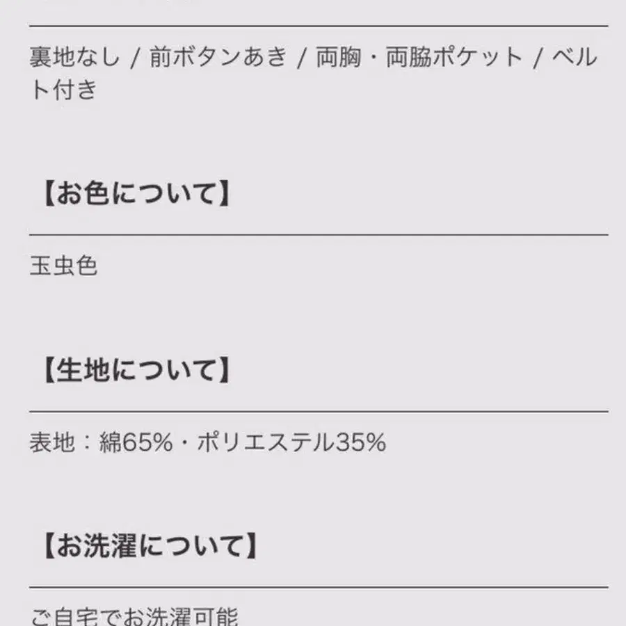Click the '綿' character in fabric line
Viewport: 626px width, 626px height.
(110, 442)
